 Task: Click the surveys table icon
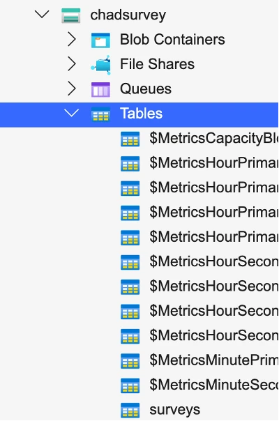pyautogui.click(x=130, y=411)
